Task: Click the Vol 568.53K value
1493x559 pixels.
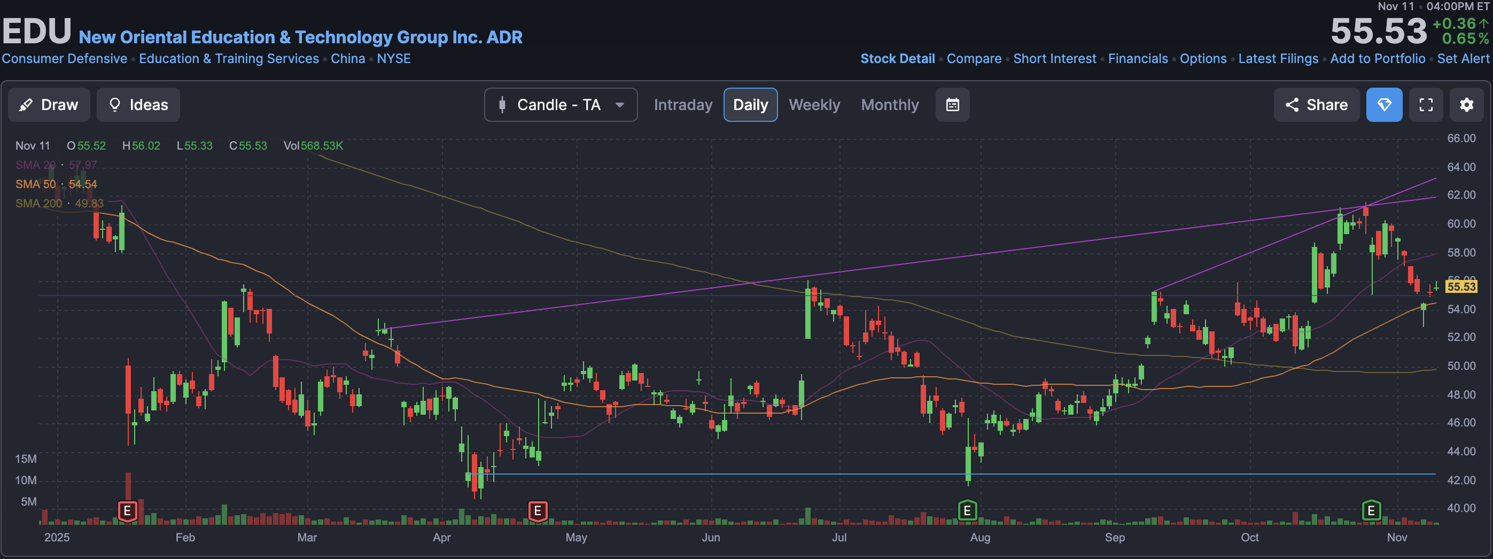Action: [322, 145]
